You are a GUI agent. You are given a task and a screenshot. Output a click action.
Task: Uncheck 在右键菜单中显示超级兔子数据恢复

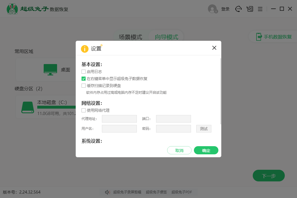tap(84, 79)
